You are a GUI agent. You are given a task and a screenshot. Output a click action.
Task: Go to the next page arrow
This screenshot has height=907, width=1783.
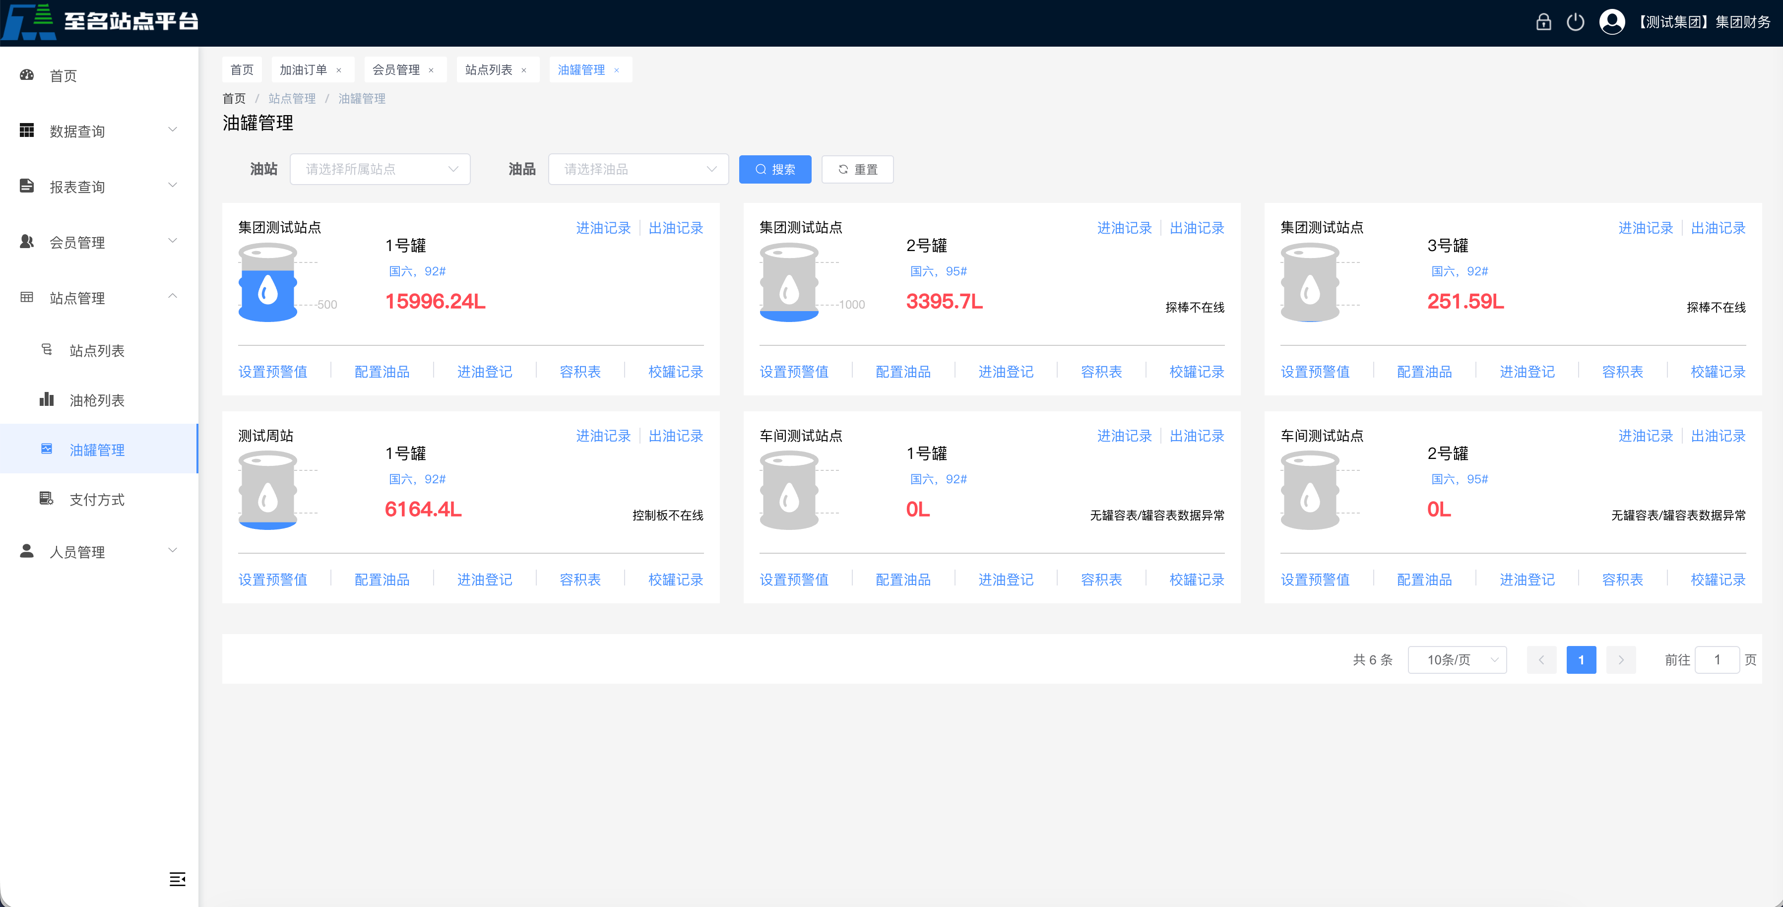click(x=1621, y=660)
